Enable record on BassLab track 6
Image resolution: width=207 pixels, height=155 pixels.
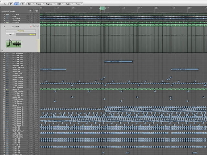[x=31, y=26]
